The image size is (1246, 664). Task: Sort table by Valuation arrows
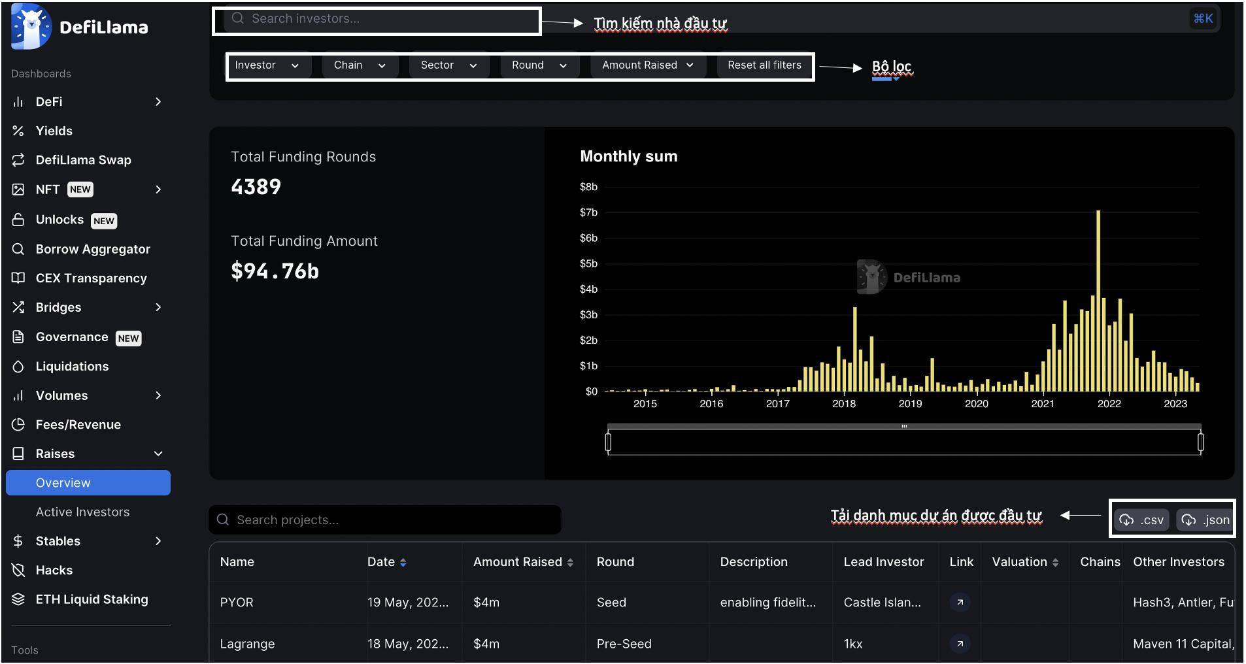point(1055,562)
